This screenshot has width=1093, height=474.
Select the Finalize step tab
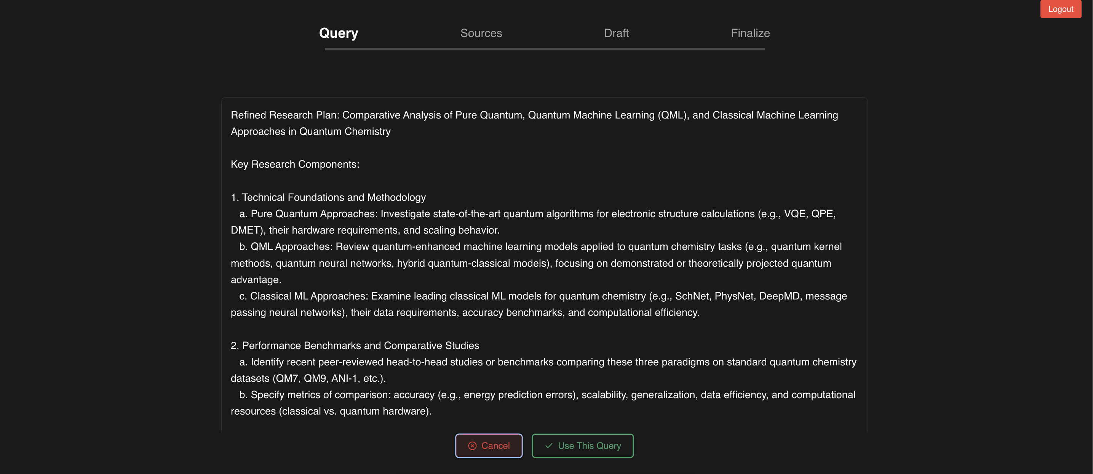click(750, 33)
